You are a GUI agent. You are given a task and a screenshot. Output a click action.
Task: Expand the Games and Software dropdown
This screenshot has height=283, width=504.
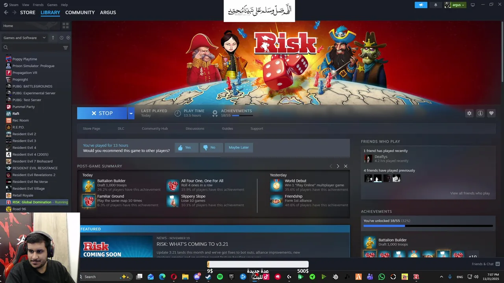24,38
